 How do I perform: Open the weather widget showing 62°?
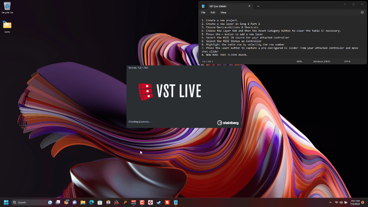point(67,202)
